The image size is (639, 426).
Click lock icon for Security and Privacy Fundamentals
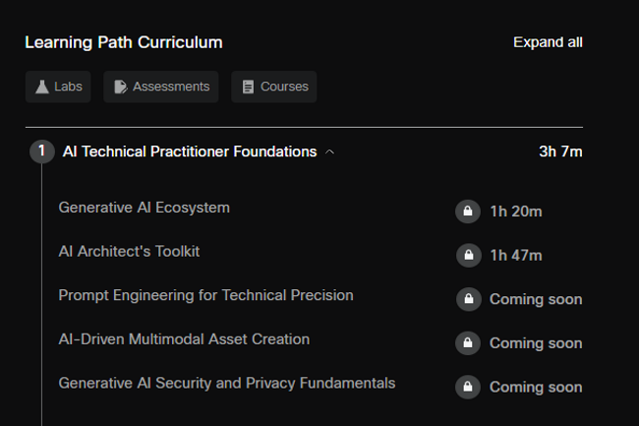point(468,387)
